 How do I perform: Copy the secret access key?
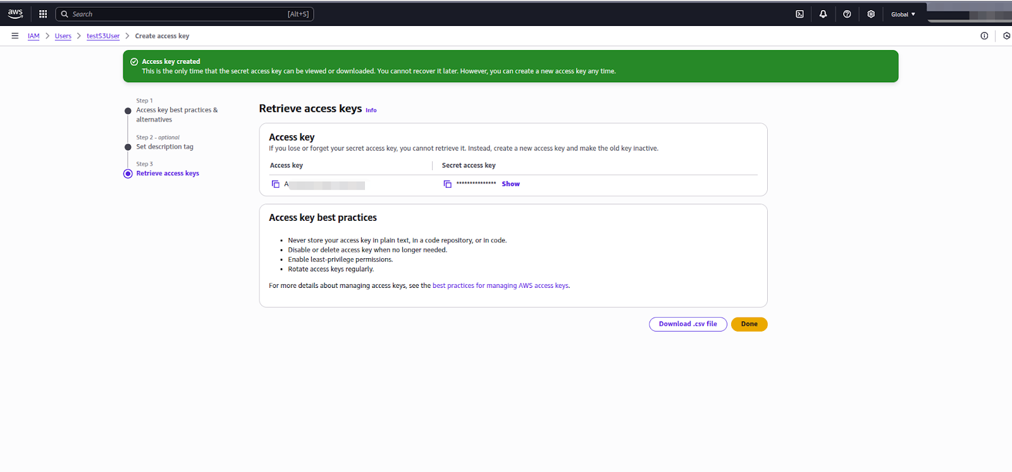447,184
